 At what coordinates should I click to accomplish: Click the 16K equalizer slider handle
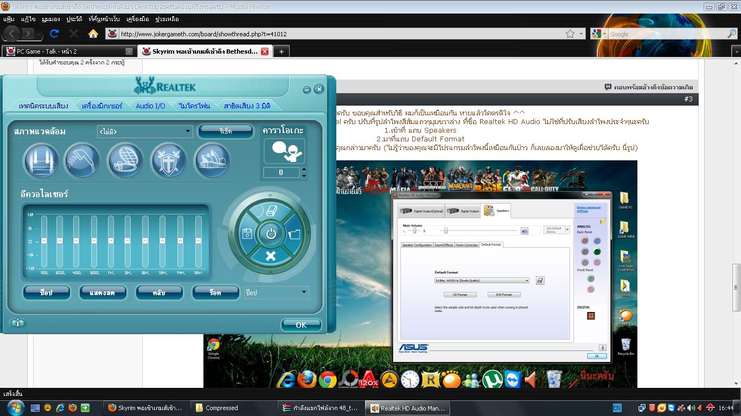[x=198, y=240]
